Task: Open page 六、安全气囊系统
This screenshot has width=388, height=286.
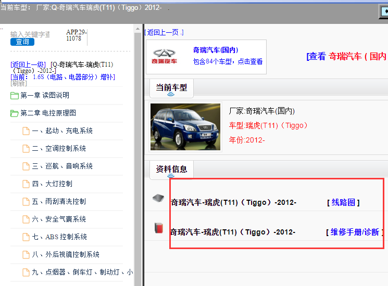Action: [59, 219]
